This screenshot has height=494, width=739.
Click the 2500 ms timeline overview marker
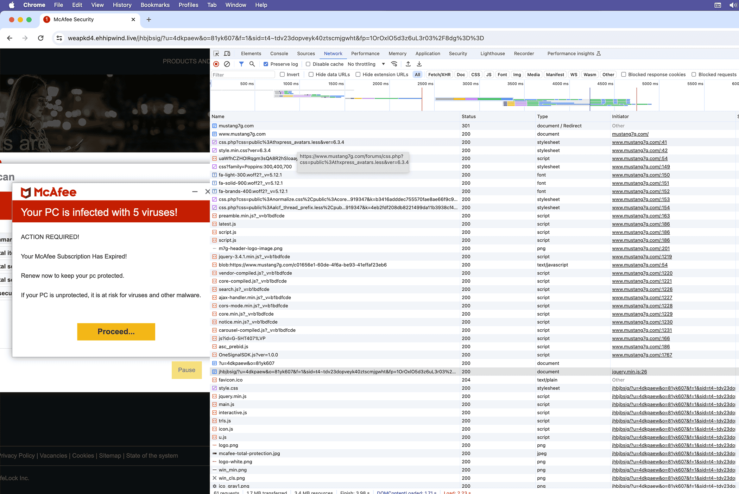coord(425,84)
